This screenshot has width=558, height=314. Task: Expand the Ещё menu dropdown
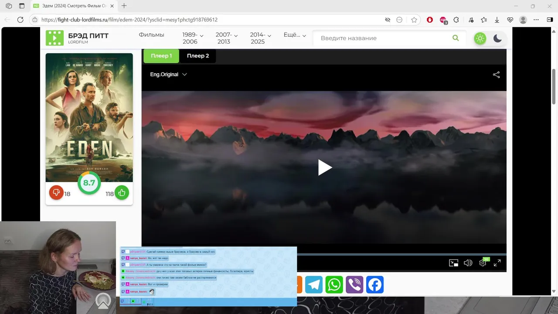[x=295, y=35]
